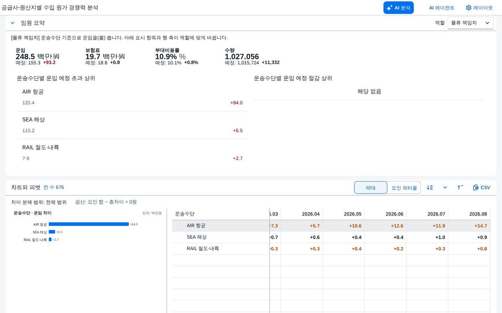Image resolution: width=502 pixels, height=313 pixels.
Task: Select the AIR 항공 row in excess list
Action: 132,97
